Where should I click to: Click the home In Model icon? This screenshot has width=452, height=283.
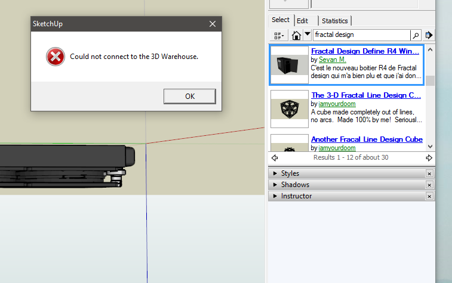coord(296,35)
